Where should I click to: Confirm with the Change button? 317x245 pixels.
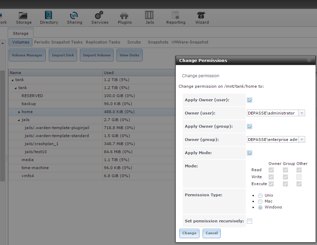point(189,233)
